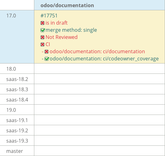Image resolution: width=165 pixels, height=156 pixels.
Task: Select the 'Not Reviewed' status text
Action: pos(61,37)
